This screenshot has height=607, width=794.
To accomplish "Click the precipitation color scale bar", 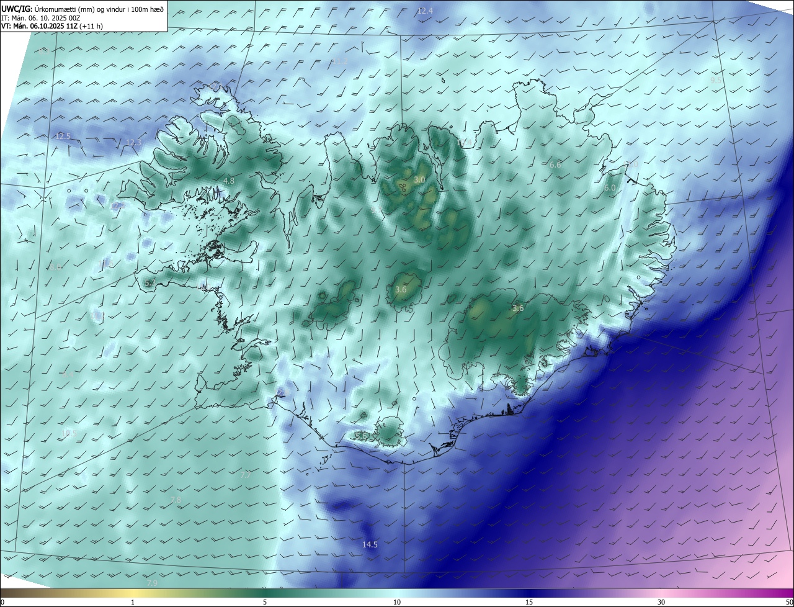I will click(x=397, y=593).
